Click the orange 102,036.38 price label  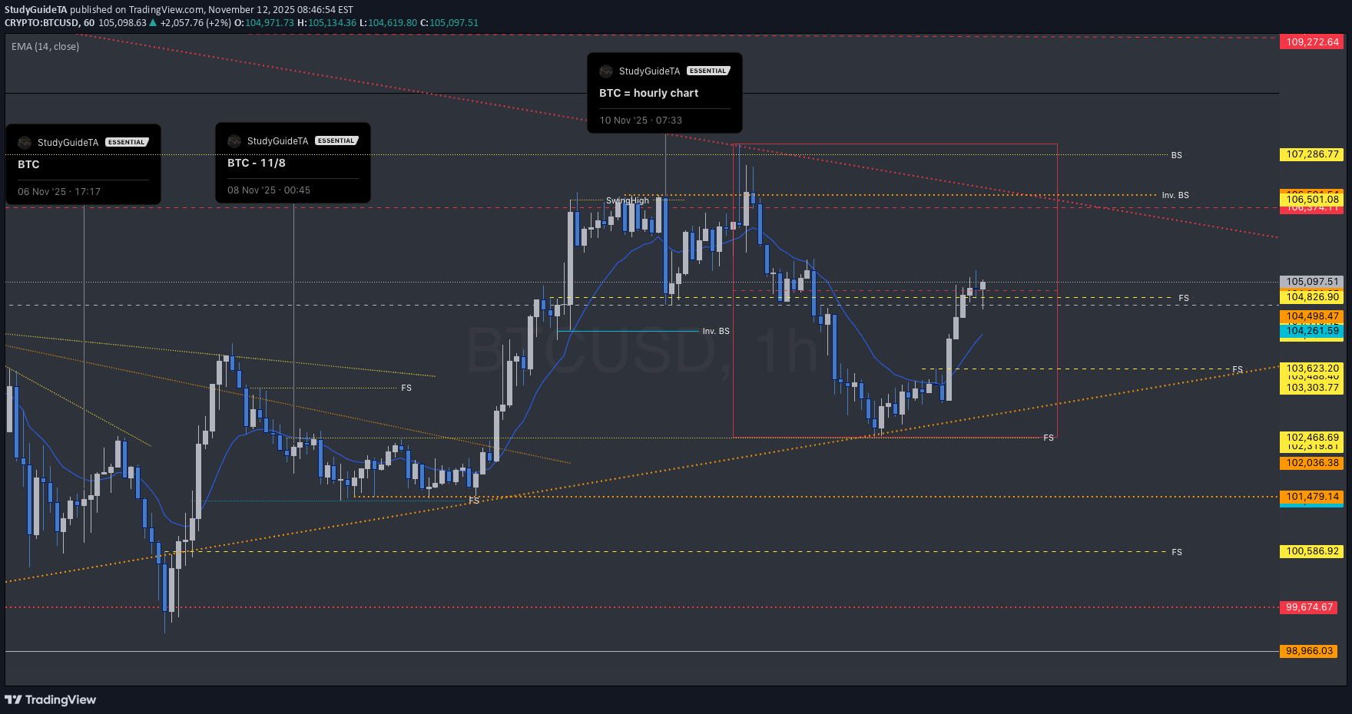coord(1312,463)
